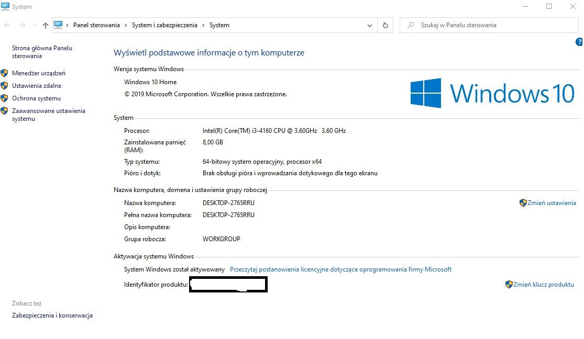Click computer name 'DESKTOP-2765RRU' beside 'Nazwa komputera'
This screenshot has height=339, width=584.
(x=229, y=203)
